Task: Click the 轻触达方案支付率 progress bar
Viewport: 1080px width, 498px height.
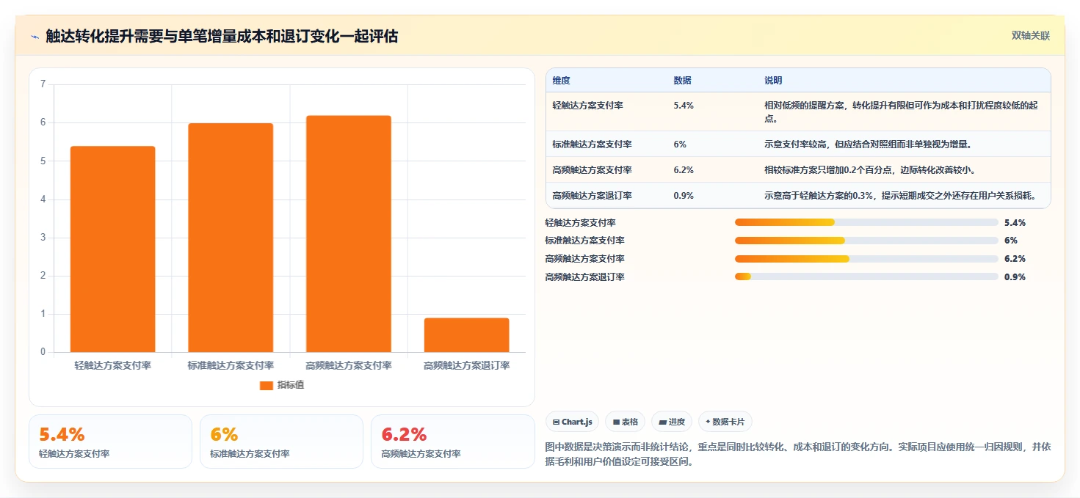Action: pos(866,222)
